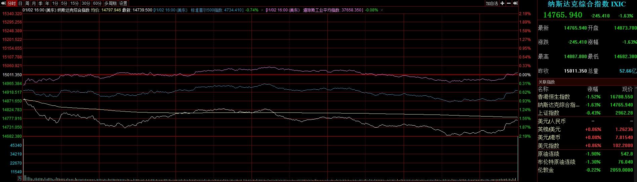Click 加自选 to add to watchlist
The height and width of the screenshot is (182, 637).
click(492, 3)
